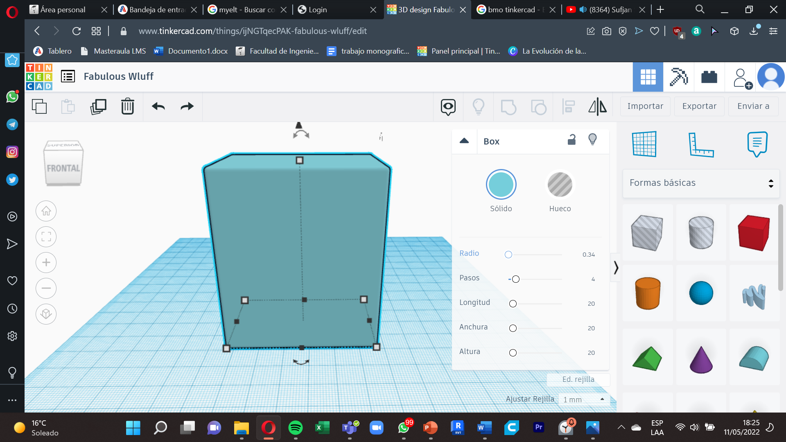This screenshot has width=786, height=442.
Task: Click the Paste clipboard icon
Action: [x=68, y=106]
